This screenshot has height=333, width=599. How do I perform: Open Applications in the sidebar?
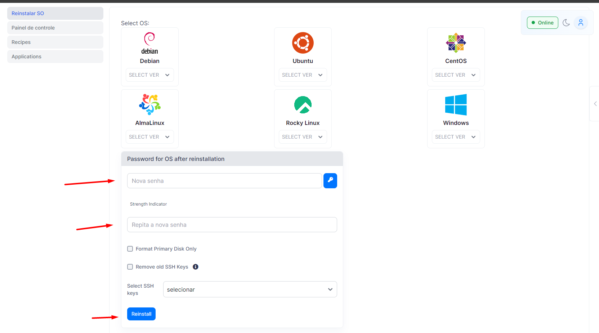[55, 57]
